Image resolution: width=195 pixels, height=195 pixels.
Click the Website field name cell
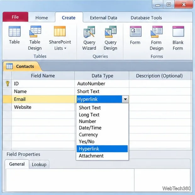43,107
